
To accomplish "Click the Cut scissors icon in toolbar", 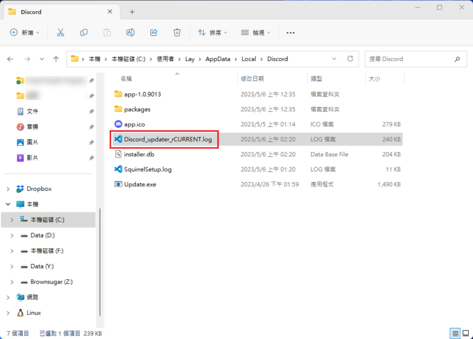I will [x=60, y=33].
